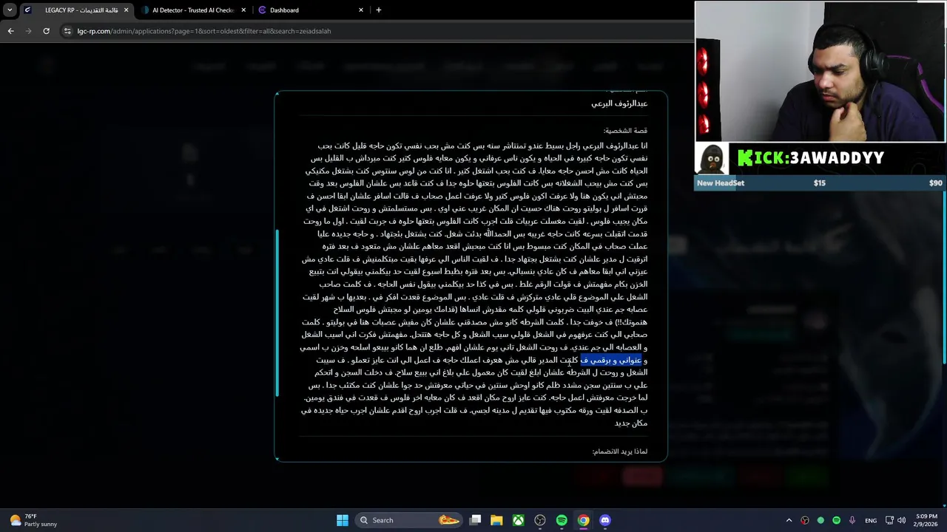Reload the current page
Screen dimensions: 947x532
[x=46, y=31]
